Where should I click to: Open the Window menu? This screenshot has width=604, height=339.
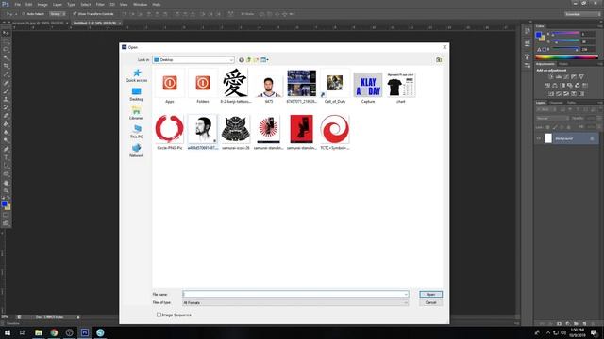(x=140, y=4)
